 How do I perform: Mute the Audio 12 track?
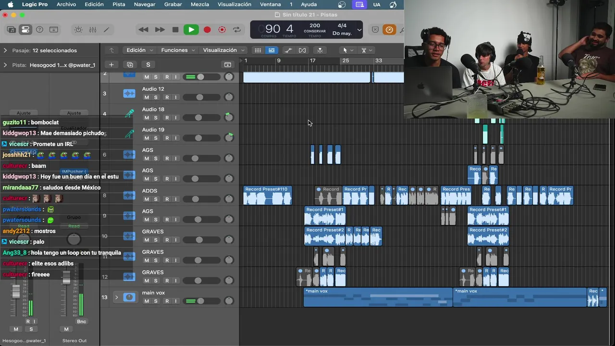pyautogui.click(x=147, y=97)
